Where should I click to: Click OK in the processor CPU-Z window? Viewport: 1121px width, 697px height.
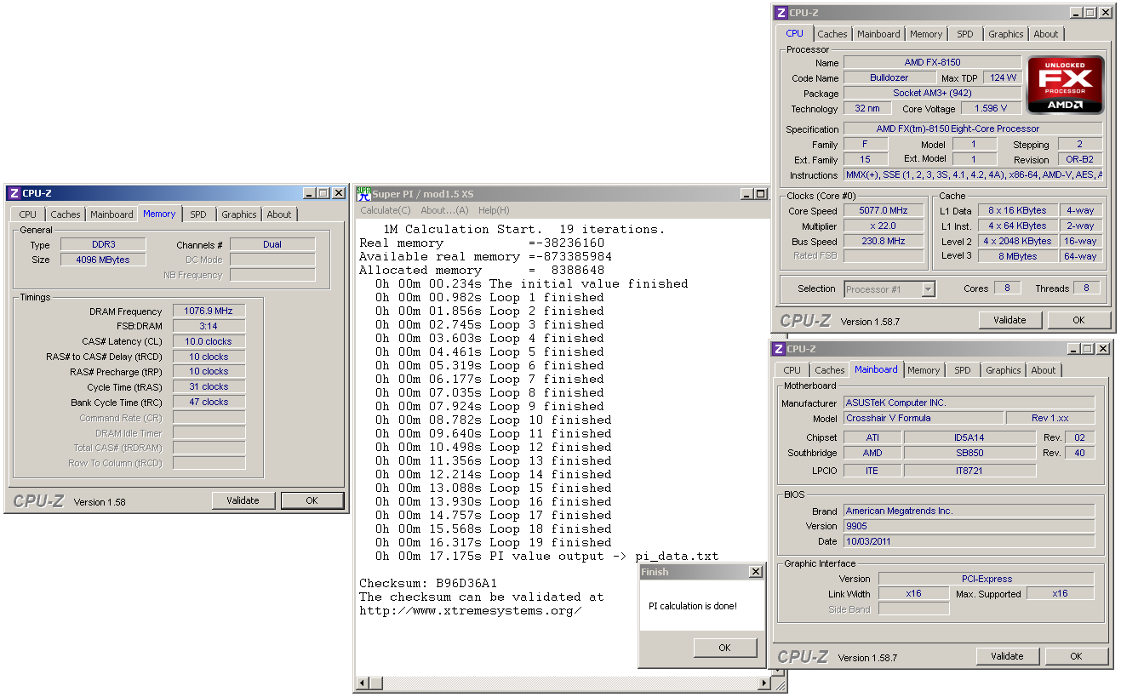pos(1078,320)
